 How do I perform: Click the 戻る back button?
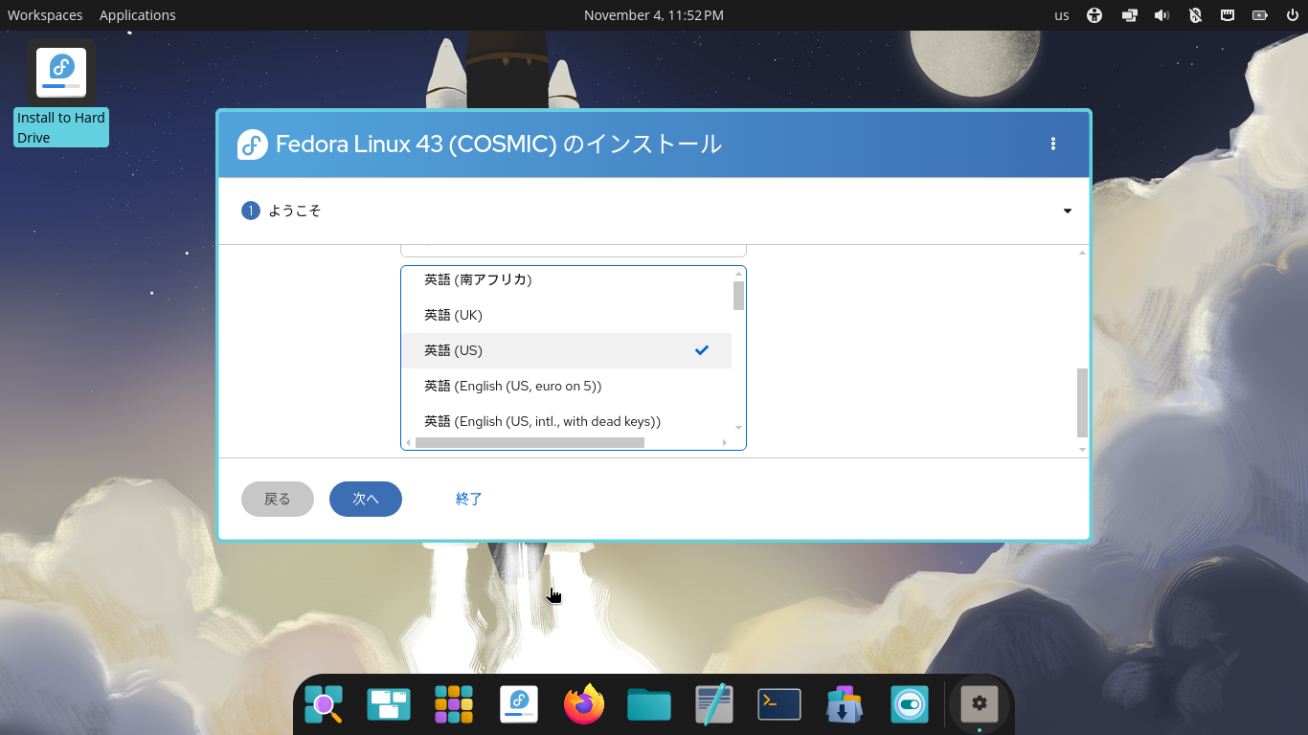[x=278, y=499]
